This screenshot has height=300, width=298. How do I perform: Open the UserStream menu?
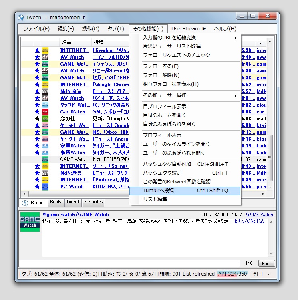coord(188,29)
